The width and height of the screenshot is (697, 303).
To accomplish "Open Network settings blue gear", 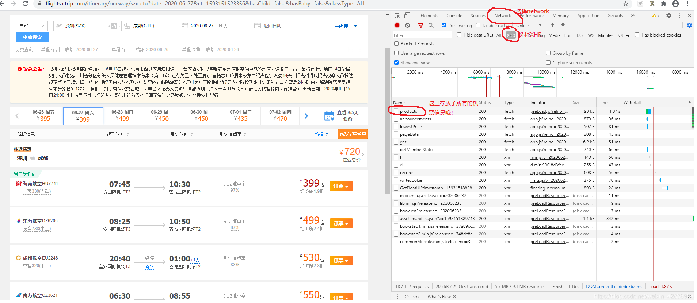I will [x=689, y=25].
